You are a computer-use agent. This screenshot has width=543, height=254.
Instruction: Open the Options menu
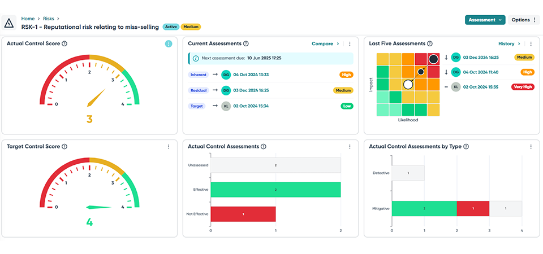coord(524,20)
